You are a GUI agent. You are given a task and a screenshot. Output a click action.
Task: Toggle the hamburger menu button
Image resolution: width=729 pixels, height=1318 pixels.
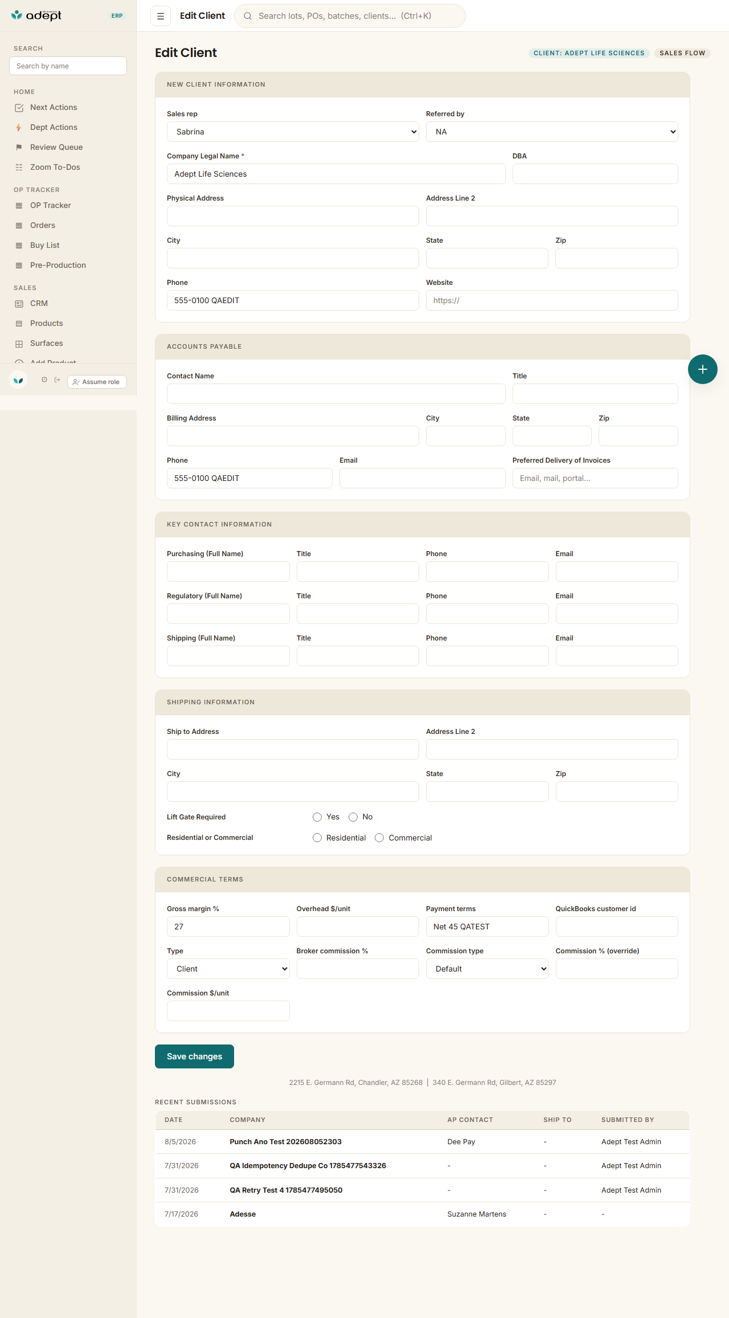click(x=161, y=16)
